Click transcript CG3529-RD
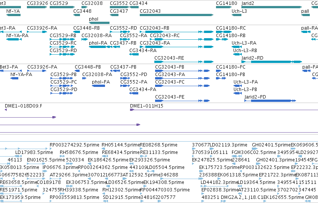 click(x=63, y=51)
